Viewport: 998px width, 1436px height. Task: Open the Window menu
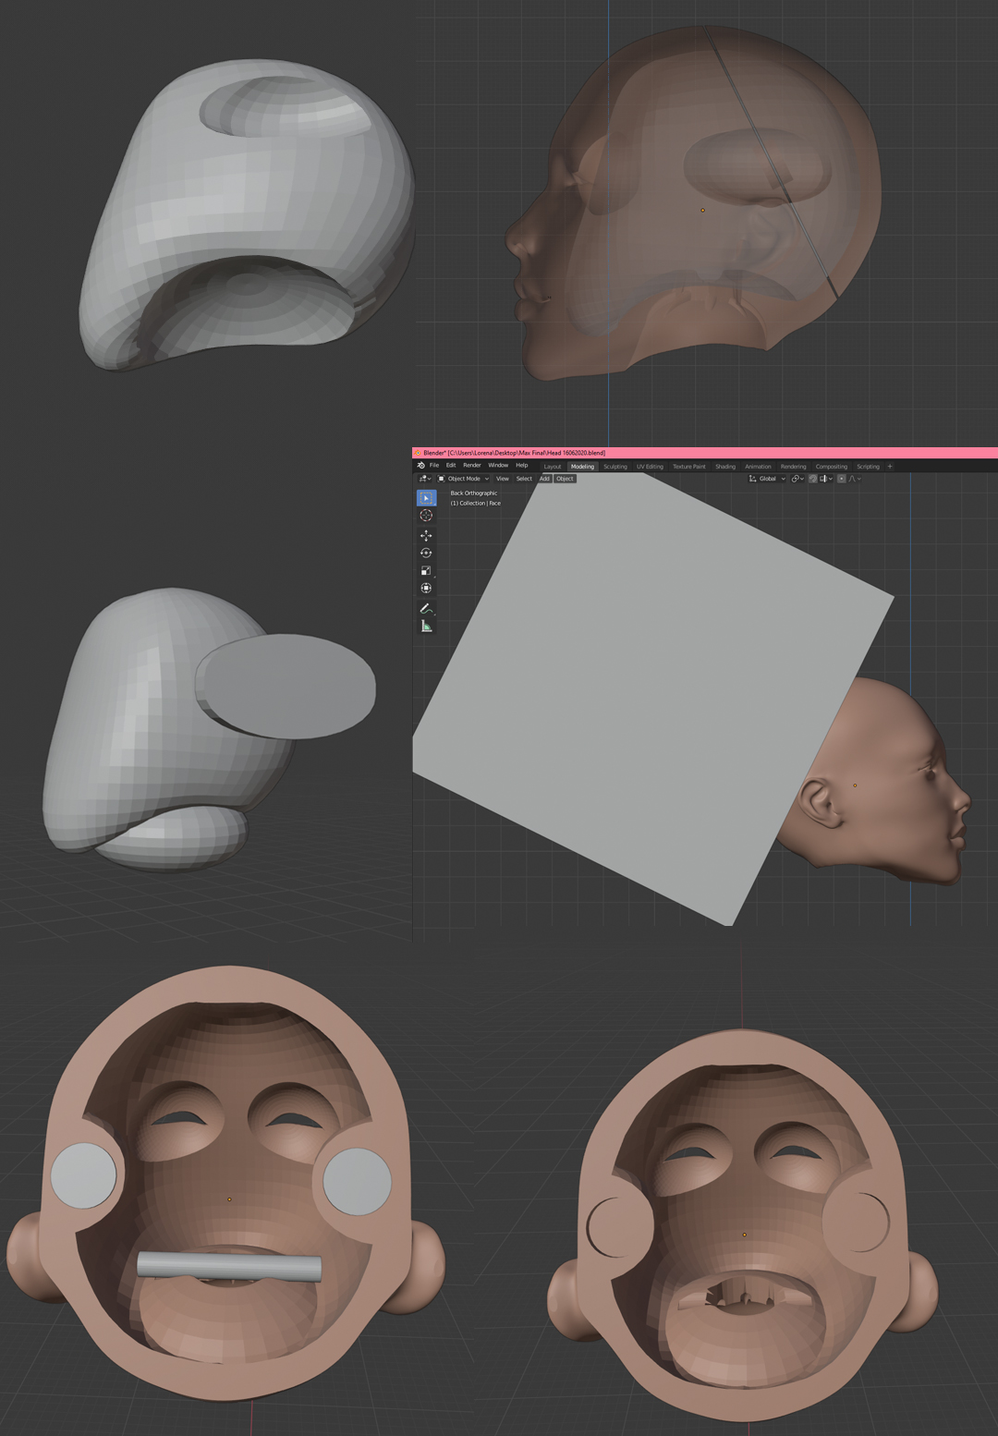(x=498, y=466)
